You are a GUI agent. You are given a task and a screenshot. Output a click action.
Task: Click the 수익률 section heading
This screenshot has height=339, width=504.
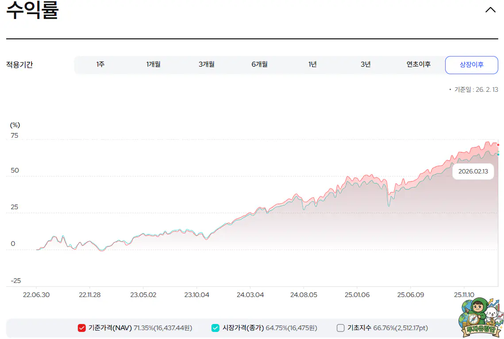32,11
